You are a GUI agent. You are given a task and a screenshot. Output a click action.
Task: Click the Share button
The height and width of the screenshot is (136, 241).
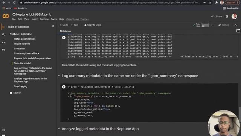(217, 17)
